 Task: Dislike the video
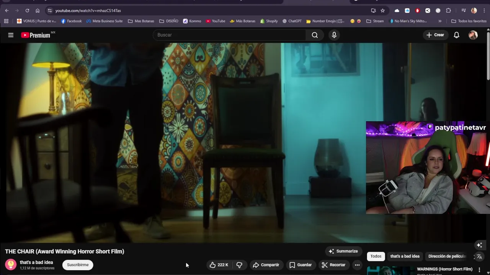[x=239, y=265]
